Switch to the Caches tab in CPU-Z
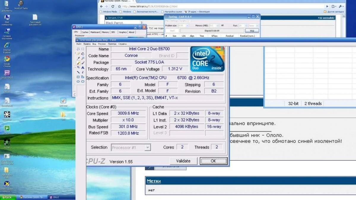 [85, 32]
